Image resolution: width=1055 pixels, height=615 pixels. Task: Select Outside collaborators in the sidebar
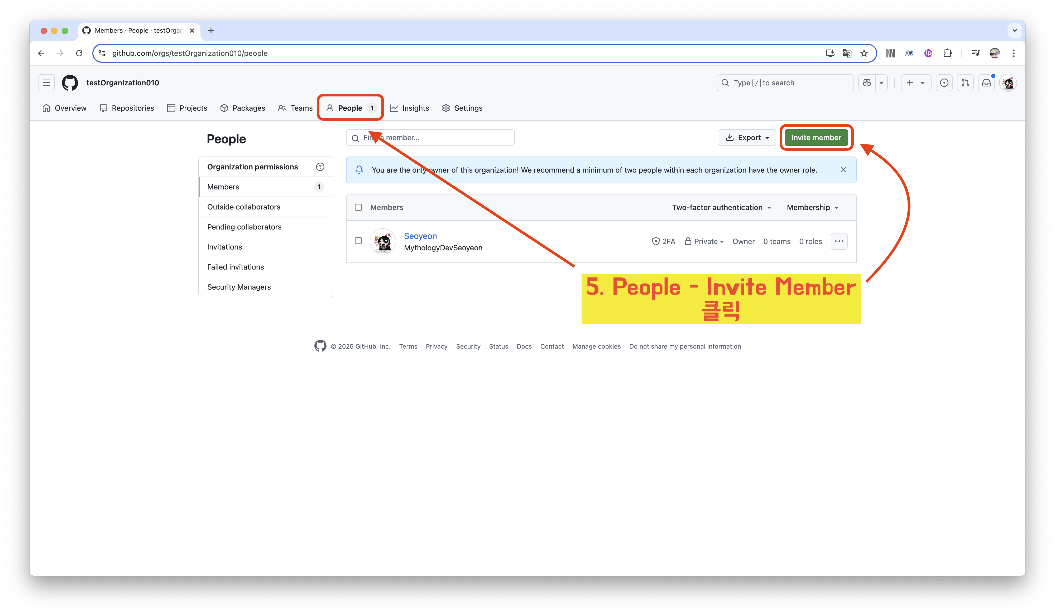coord(244,207)
